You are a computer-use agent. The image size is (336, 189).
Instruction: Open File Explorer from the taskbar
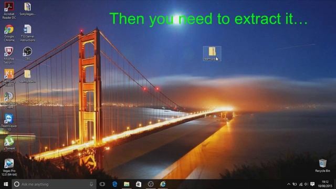(x=127, y=184)
